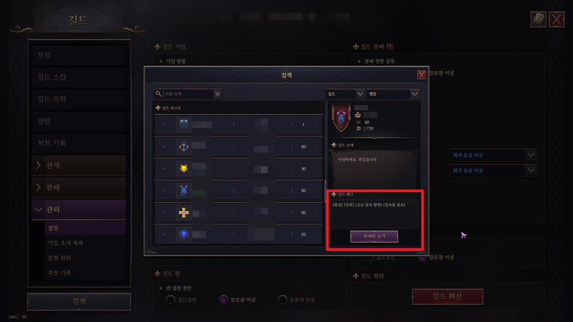The height and width of the screenshot is (322, 573).
Task: Click the anchor guild emblem in list
Action: [183, 147]
